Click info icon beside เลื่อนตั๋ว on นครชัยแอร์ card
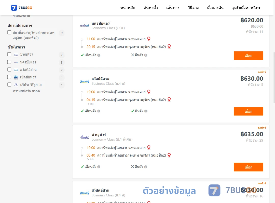This screenshot has height=203, width=275. click(x=99, y=55)
